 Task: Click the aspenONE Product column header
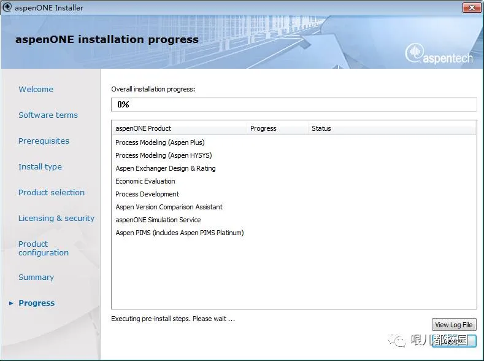coord(179,128)
